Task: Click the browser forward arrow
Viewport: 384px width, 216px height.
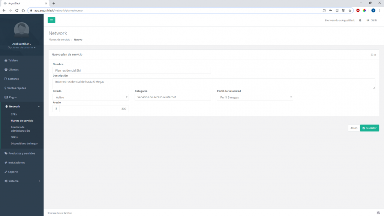Action: click(10, 10)
